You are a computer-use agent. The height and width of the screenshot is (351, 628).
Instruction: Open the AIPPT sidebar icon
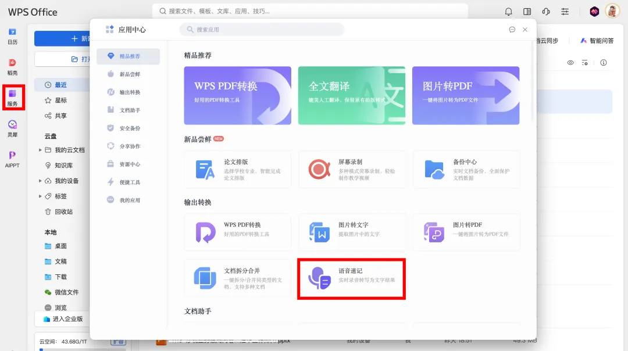click(x=12, y=159)
